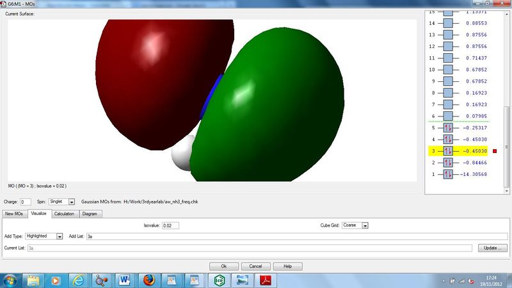The image size is (512, 288).
Task: Click the Update button
Action: click(493, 248)
